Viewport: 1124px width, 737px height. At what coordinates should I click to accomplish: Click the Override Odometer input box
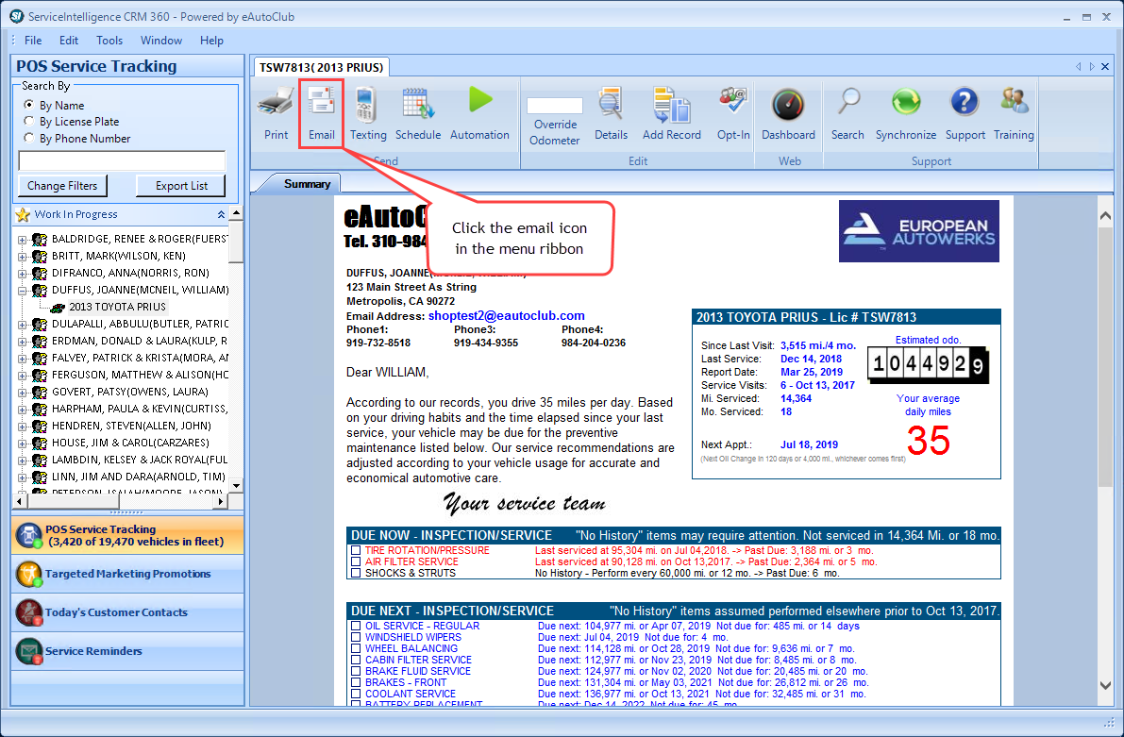554,106
